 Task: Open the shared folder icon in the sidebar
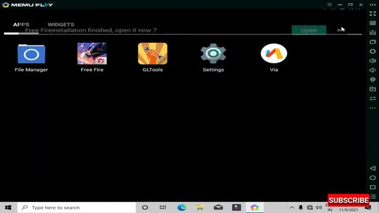tap(372, 89)
